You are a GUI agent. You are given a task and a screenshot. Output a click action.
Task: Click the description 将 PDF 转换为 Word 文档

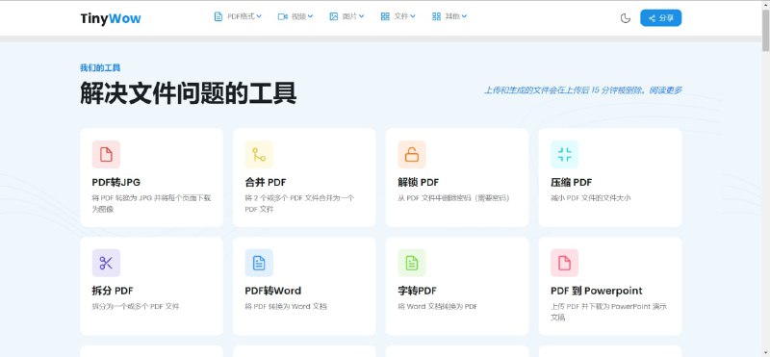[x=285, y=306]
